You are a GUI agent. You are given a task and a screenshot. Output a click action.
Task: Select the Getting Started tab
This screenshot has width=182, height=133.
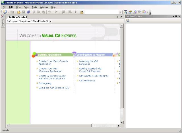[18, 17]
